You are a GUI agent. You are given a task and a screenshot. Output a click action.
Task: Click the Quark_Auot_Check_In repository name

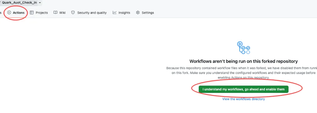tap(19, 3)
